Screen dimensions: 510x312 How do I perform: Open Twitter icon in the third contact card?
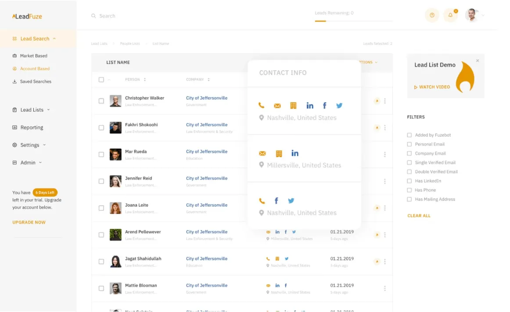[x=291, y=201]
